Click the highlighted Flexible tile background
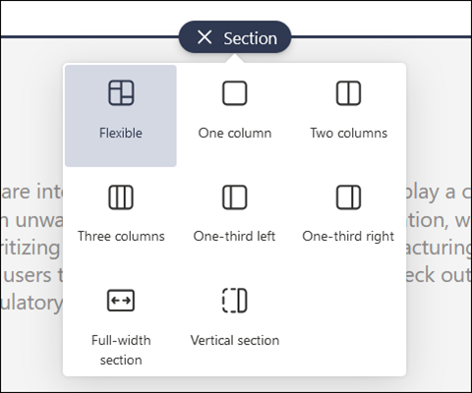This screenshot has height=393, width=472. point(121,116)
